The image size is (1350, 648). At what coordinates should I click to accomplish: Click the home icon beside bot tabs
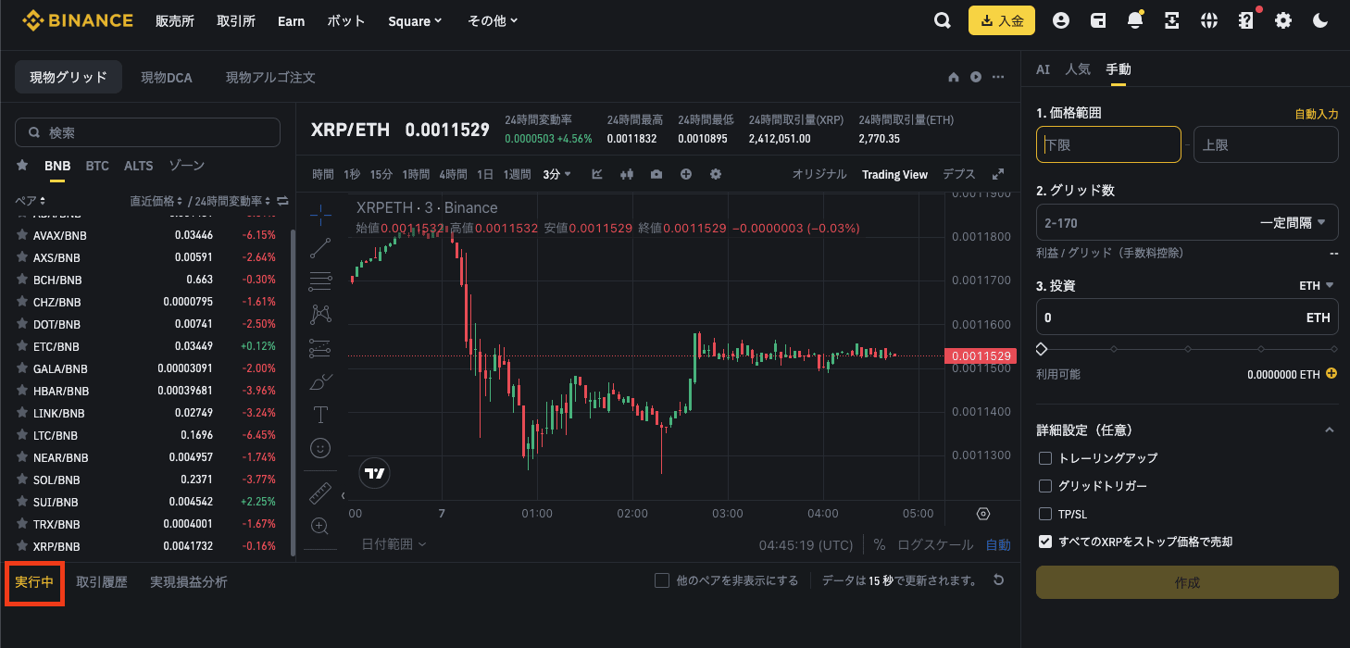[x=954, y=78]
